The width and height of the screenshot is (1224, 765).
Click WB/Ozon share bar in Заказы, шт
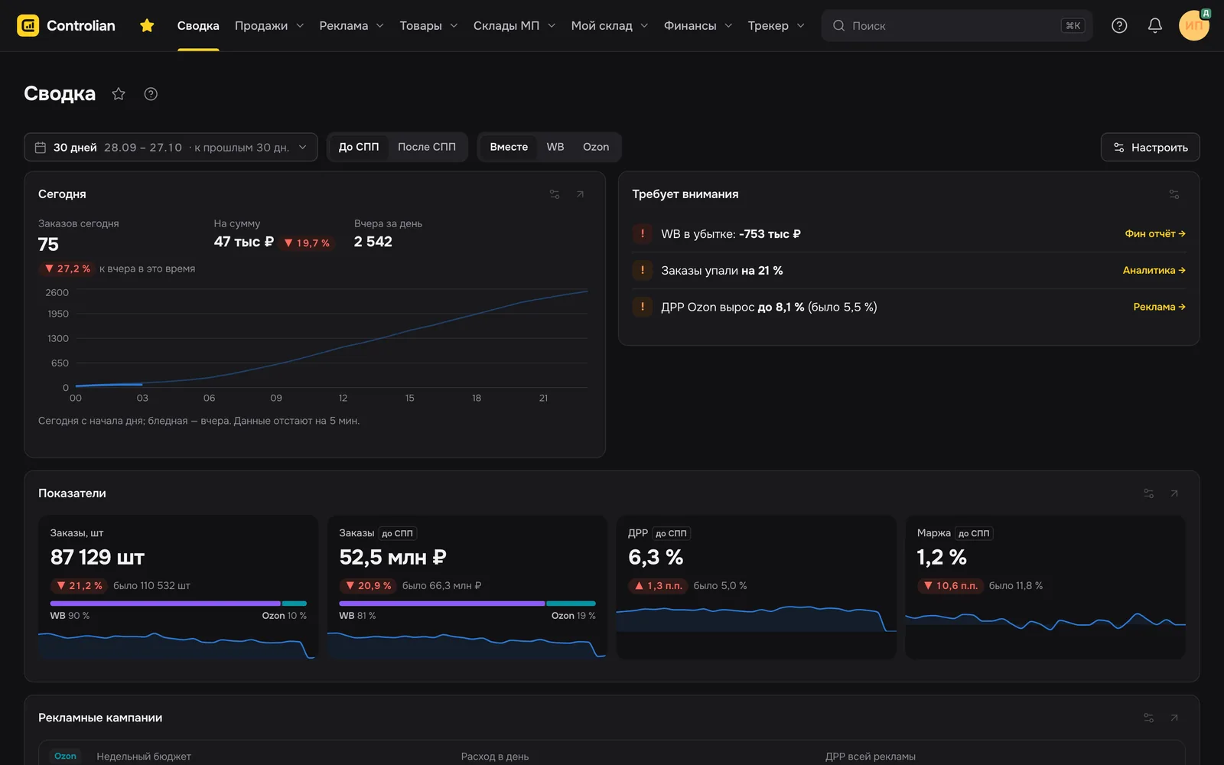178,604
